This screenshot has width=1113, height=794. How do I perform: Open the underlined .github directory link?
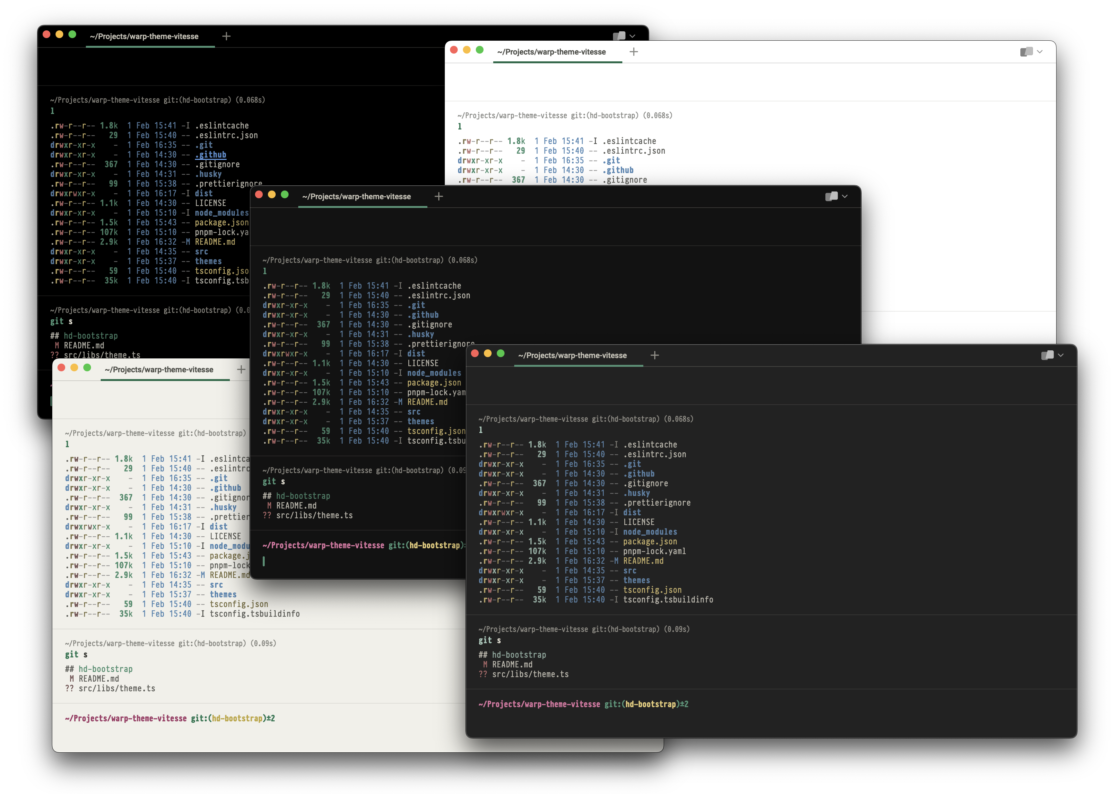click(211, 154)
